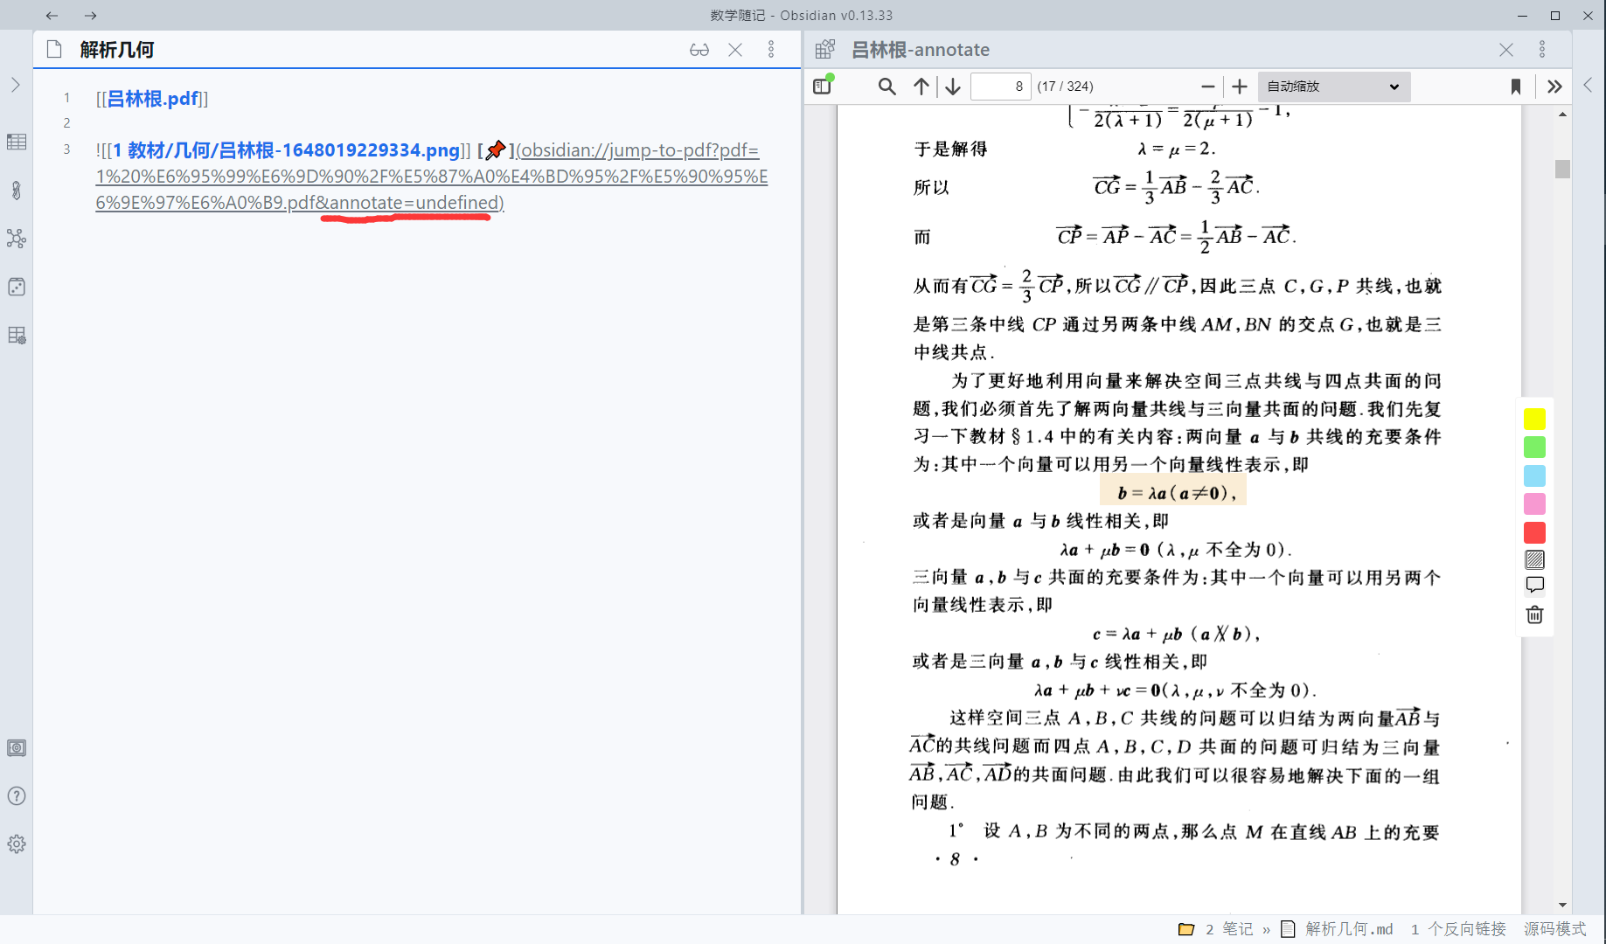Open the dice random note icon

[x=17, y=287]
